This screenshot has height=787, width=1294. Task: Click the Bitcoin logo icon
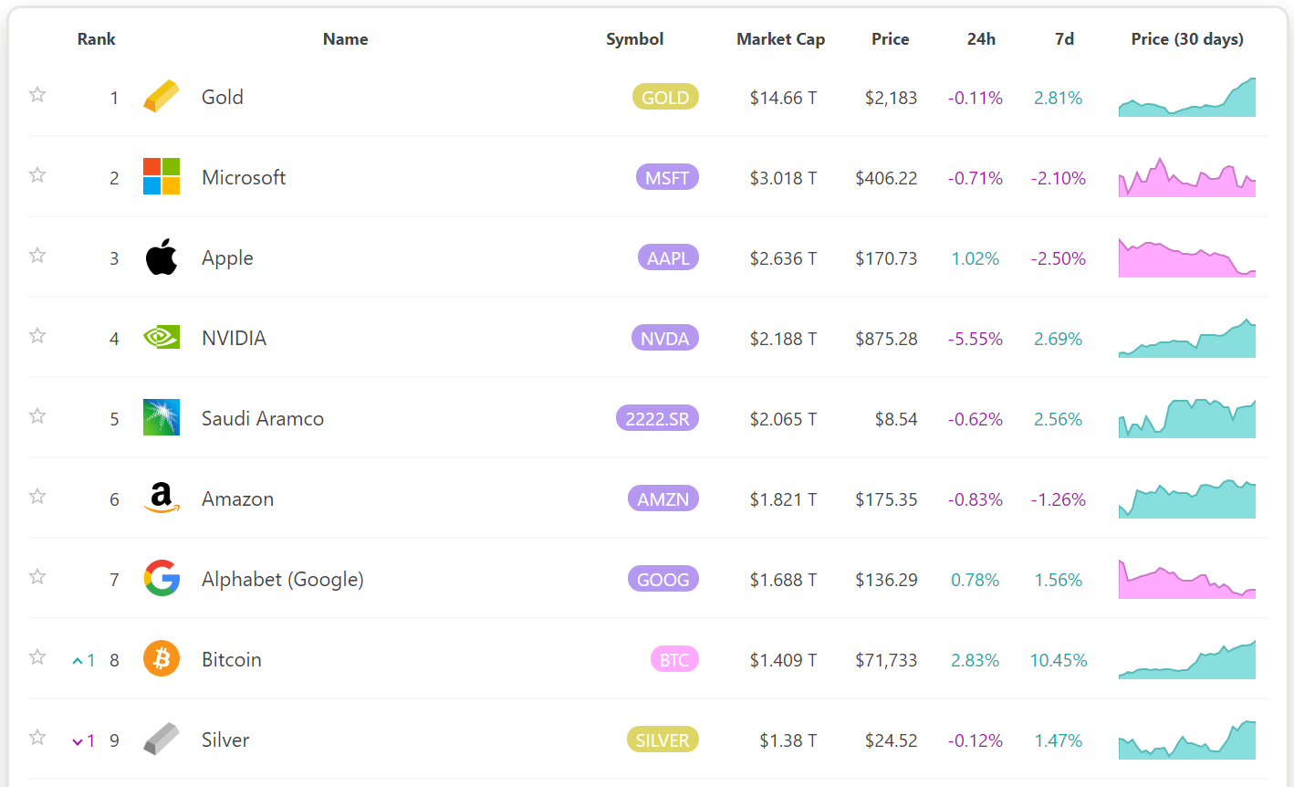pyautogui.click(x=162, y=658)
